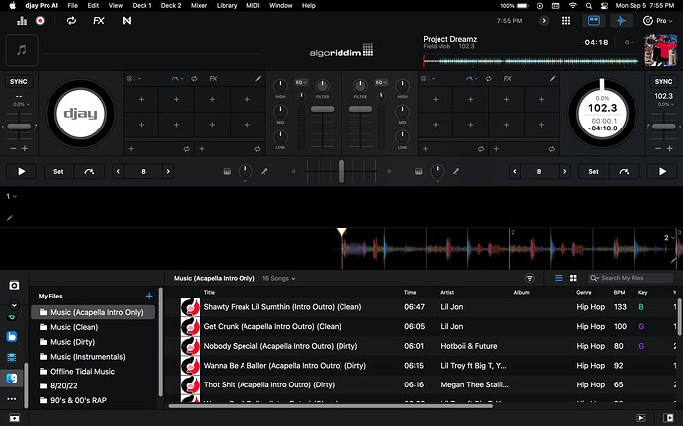The width and height of the screenshot is (683, 426).
Task: Open the grid view icon in top bar
Action: tap(566, 21)
